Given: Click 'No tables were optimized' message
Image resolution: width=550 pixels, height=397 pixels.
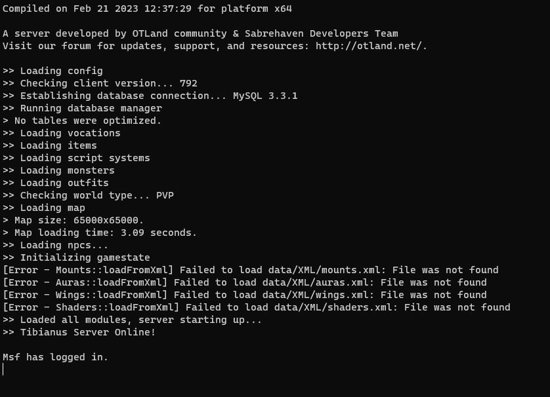Looking at the screenshot, I should point(82,121).
